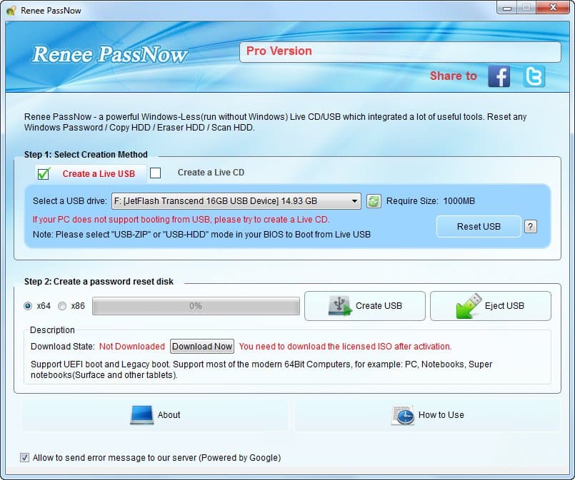The height and width of the screenshot is (480, 575).
Task: Click the Renee PassNow logo text
Action: (110, 54)
